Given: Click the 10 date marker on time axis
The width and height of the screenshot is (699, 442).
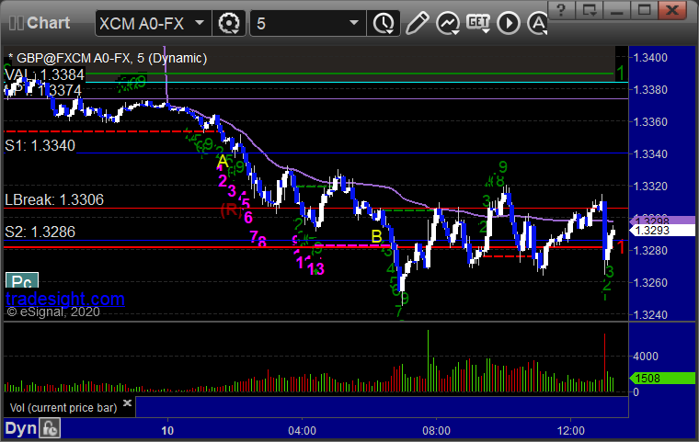Looking at the screenshot, I should (x=167, y=431).
